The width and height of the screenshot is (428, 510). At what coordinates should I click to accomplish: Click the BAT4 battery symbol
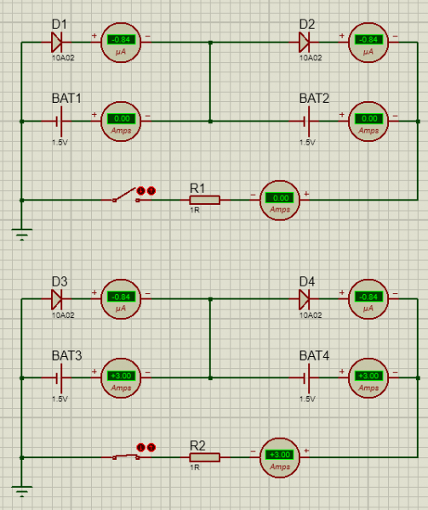307,378
